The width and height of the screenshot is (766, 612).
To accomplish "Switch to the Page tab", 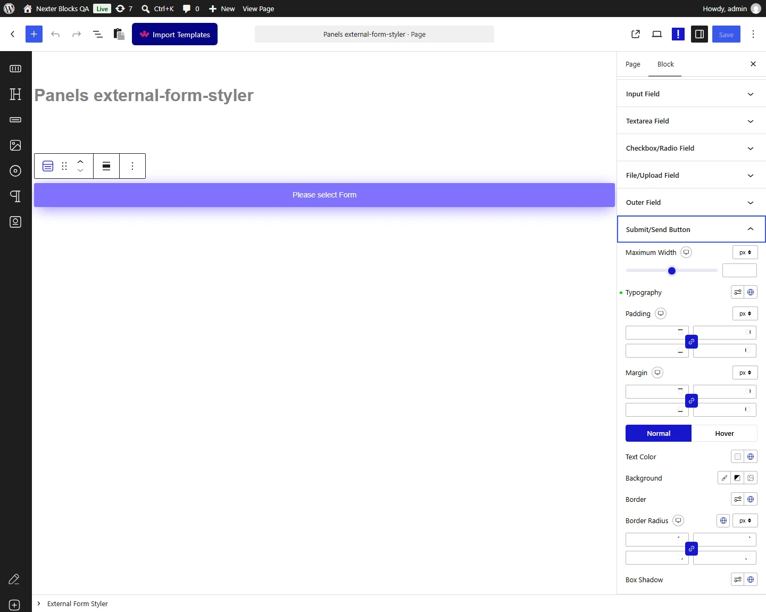I will (633, 64).
